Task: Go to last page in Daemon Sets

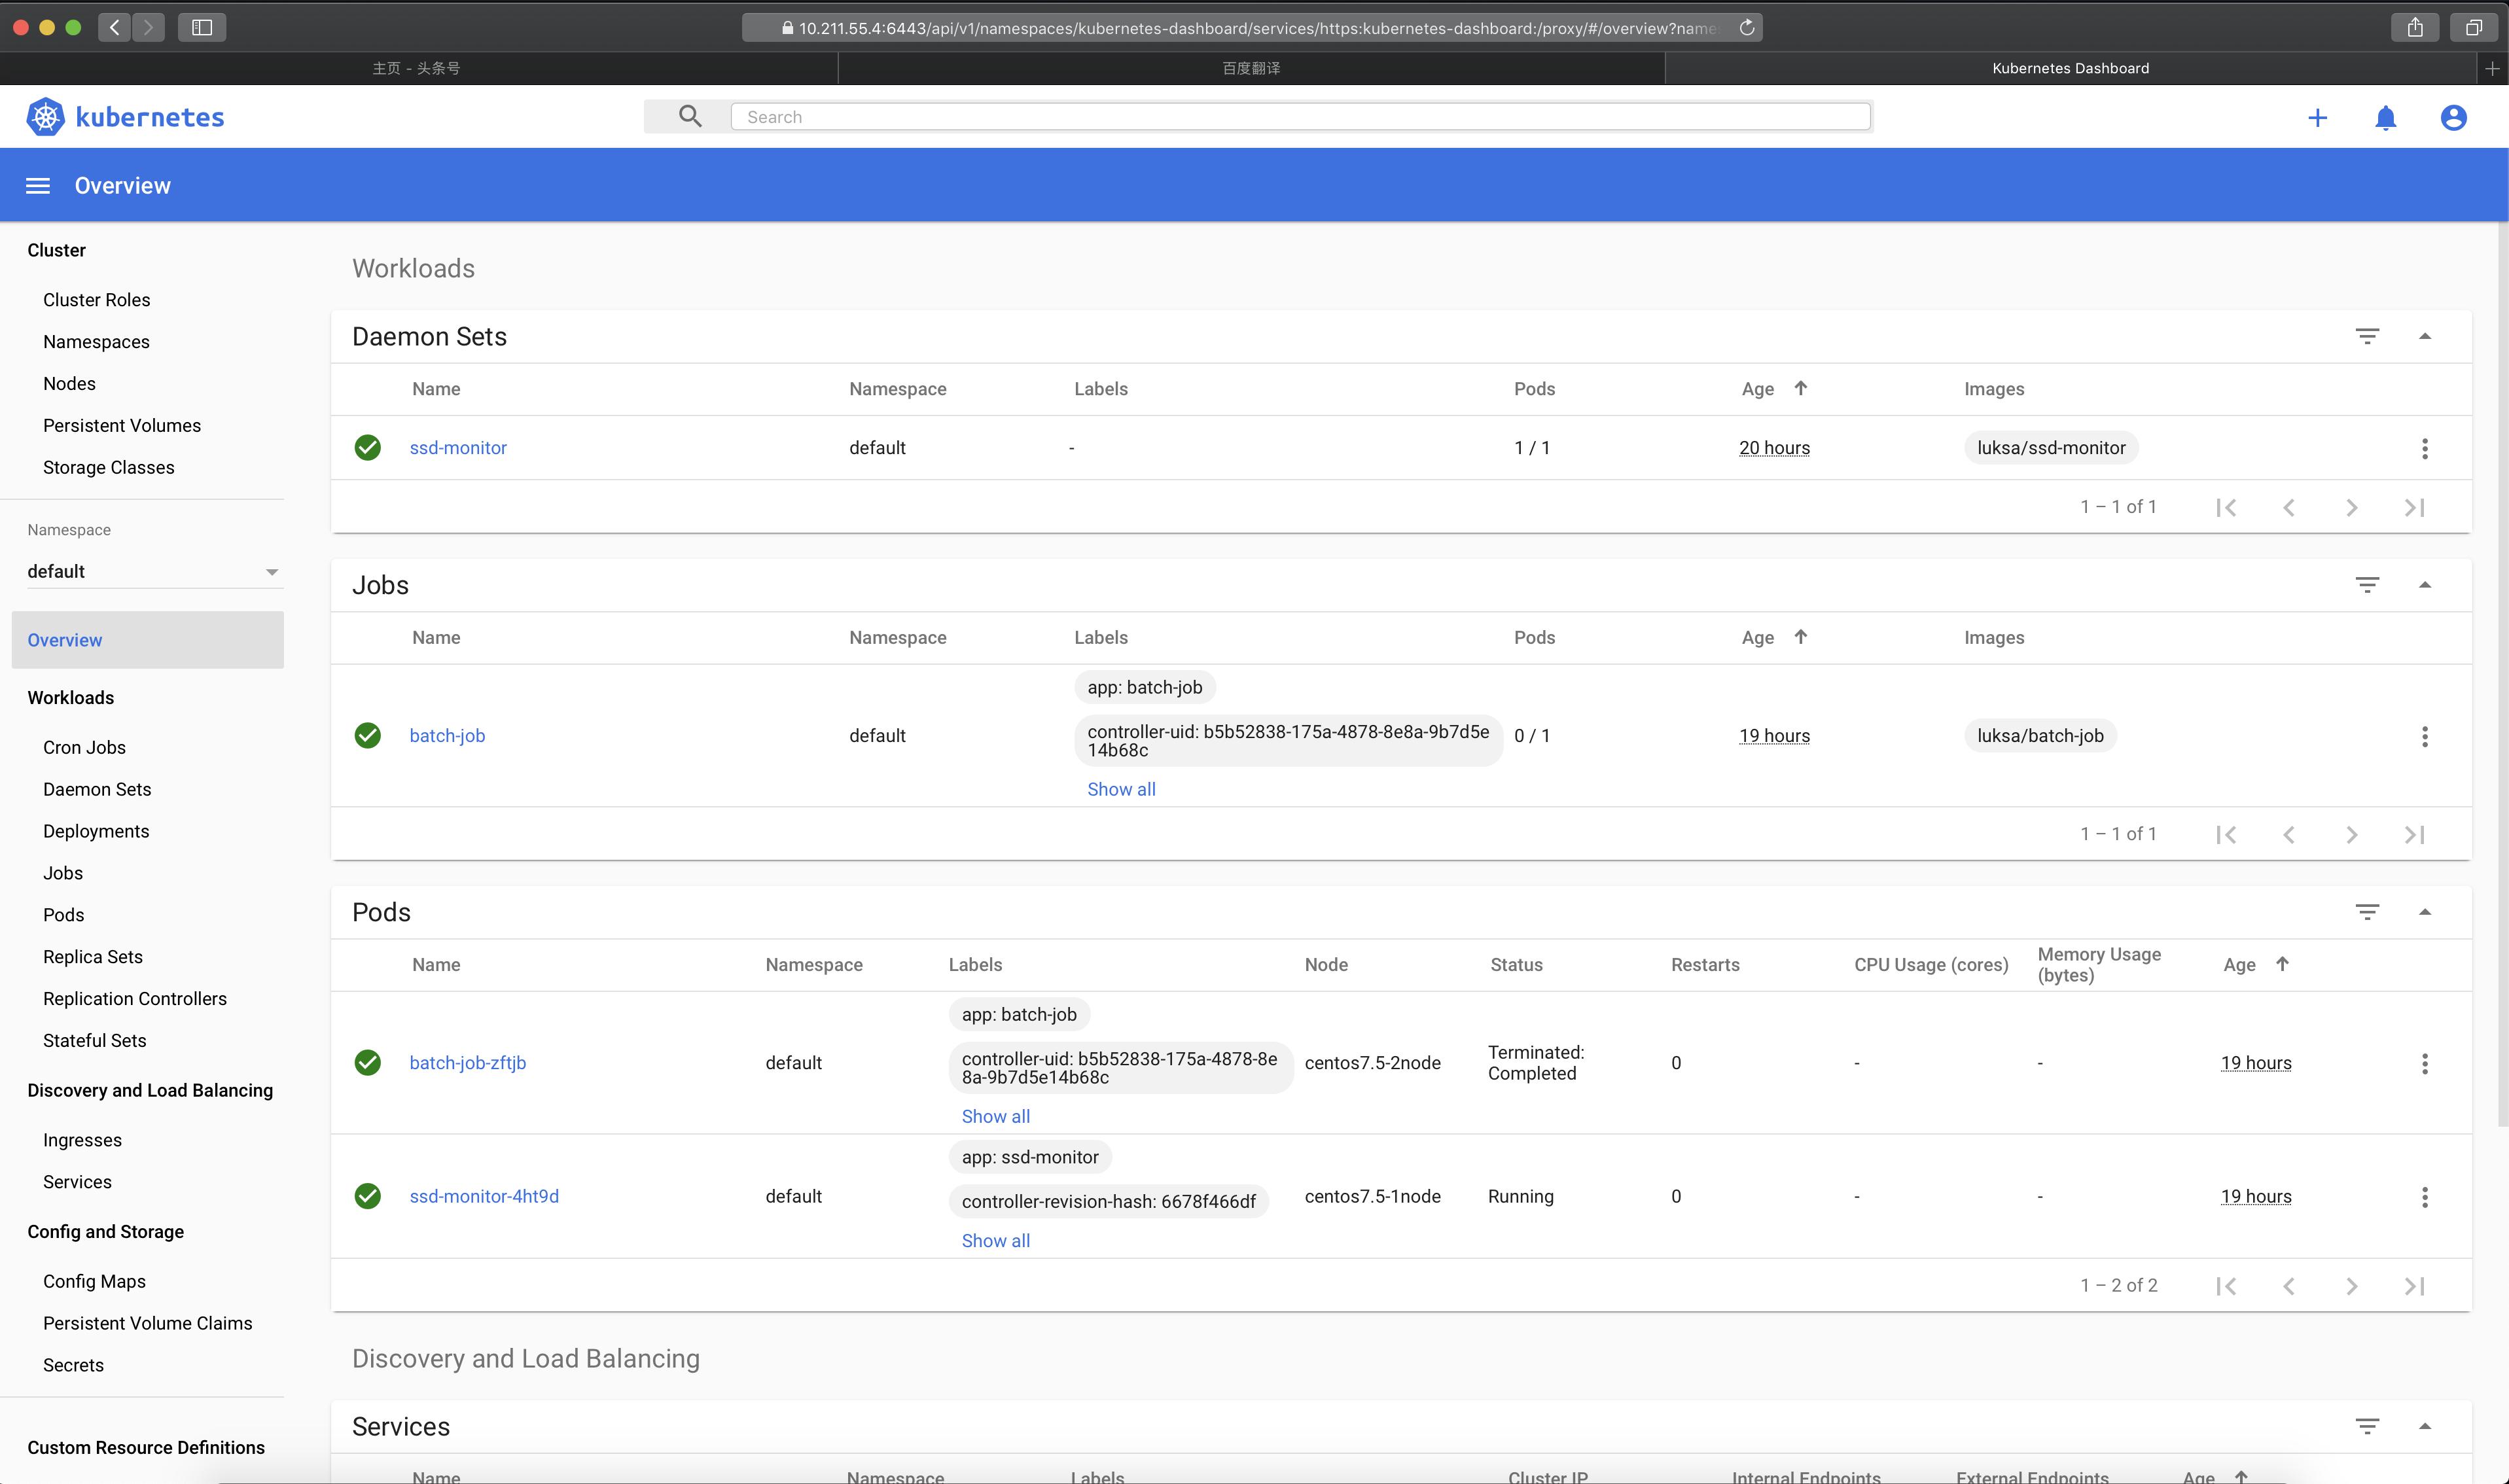Action: click(x=2414, y=508)
